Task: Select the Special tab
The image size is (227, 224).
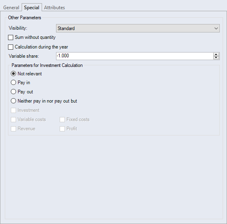Action: 32,7
